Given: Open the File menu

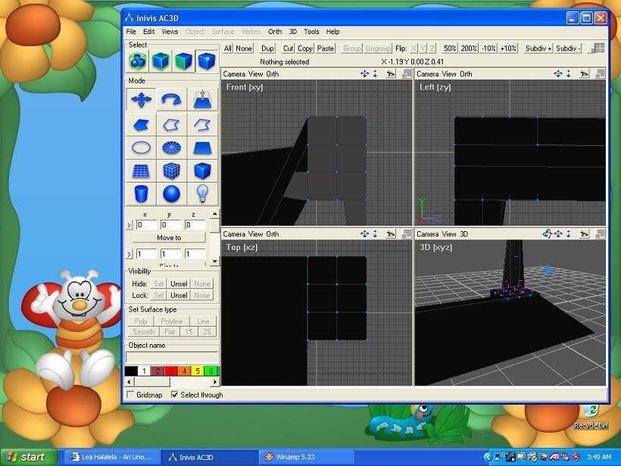Looking at the screenshot, I should click(131, 32).
